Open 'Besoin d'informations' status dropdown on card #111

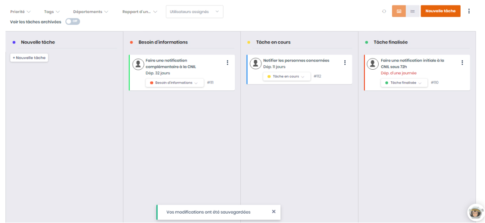pyautogui.click(x=174, y=83)
